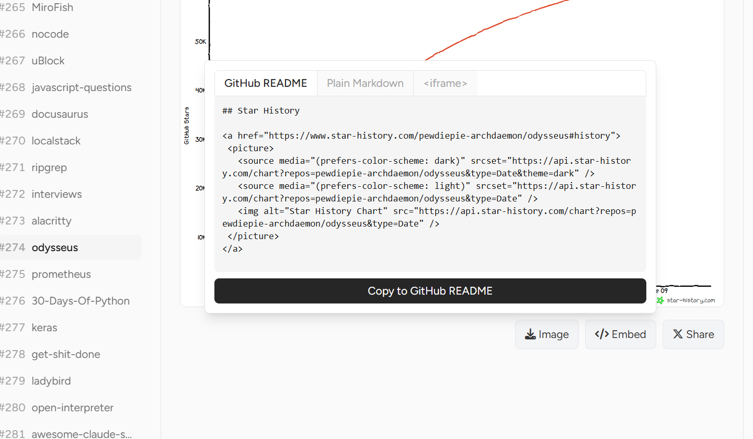Click the <a href> line in embed code
This screenshot has height=439, width=753.
click(x=421, y=136)
